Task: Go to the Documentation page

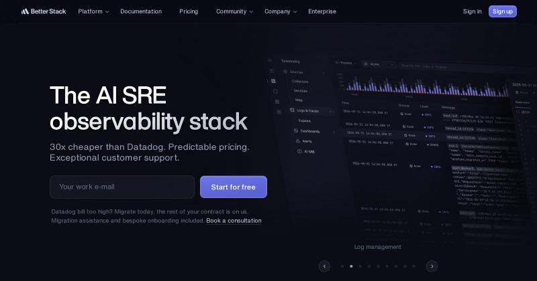Action: coord(141,11)
